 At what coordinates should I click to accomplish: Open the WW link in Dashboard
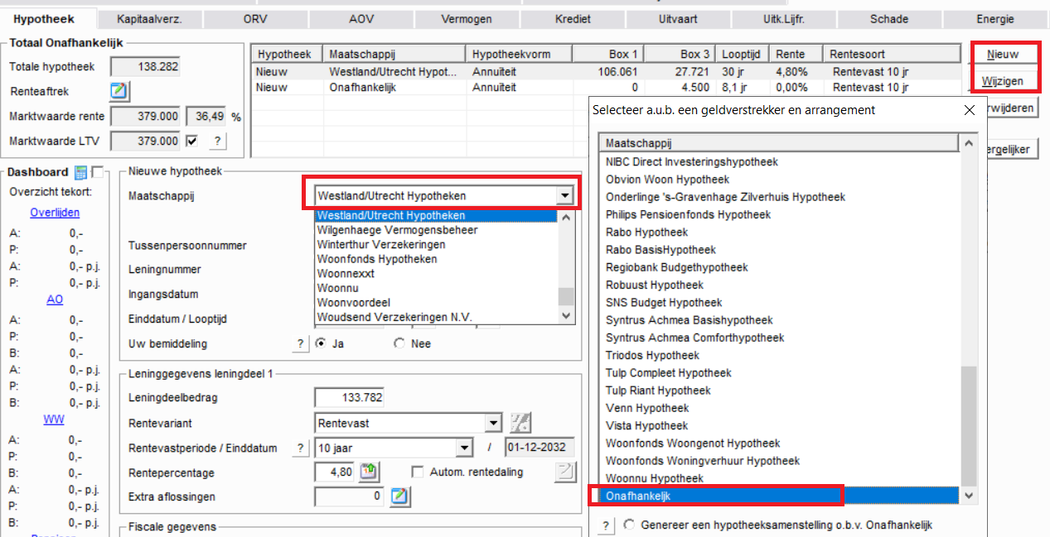click(54, 420)
